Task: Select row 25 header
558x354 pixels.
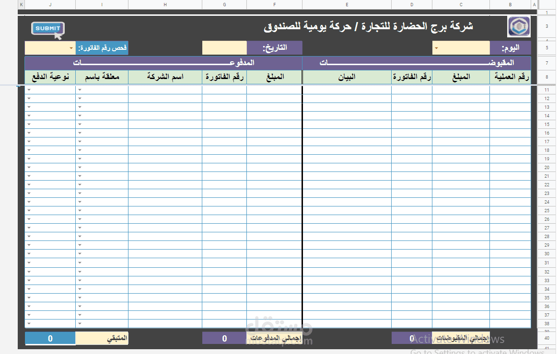Action: [x=547, y=210]
